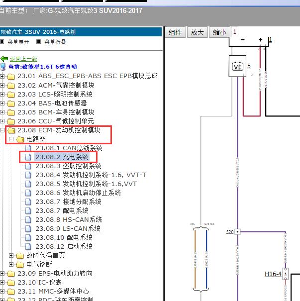Click the 23.01 ABS_ESC_EPB folder icon
The height and width of the screenshot is (301, 300).
(x=11, y=77)
